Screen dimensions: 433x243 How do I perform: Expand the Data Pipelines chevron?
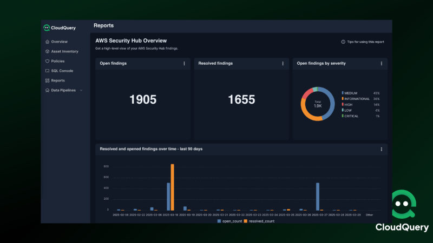(x=81, y=90)
